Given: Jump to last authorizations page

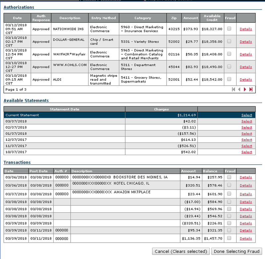Looking at the screenshot, I should tap(251, 89).
